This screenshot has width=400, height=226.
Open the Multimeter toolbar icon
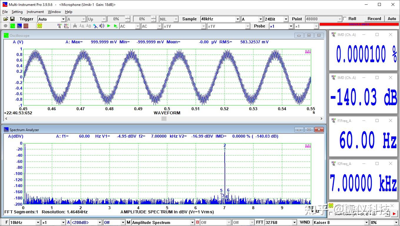26,26
